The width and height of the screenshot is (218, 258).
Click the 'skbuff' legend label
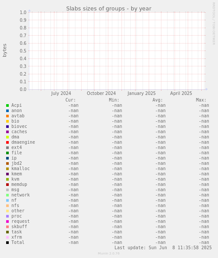coord(19,226)
